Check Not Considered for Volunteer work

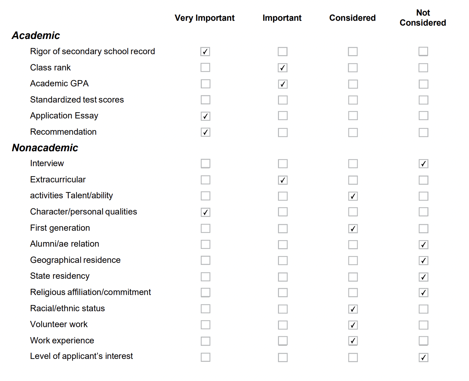tap(423, 325)
